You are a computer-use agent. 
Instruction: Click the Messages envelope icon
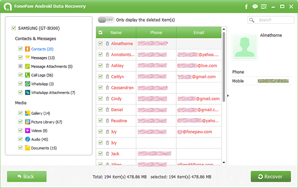[x=27, y=57]
